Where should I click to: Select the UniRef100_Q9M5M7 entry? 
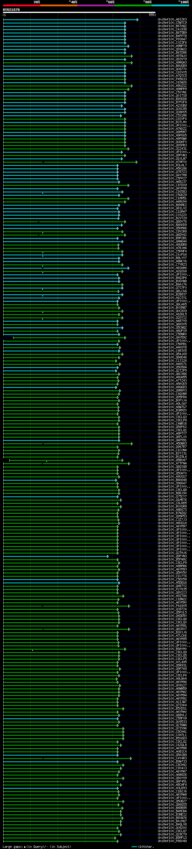[x=172, y=132]
